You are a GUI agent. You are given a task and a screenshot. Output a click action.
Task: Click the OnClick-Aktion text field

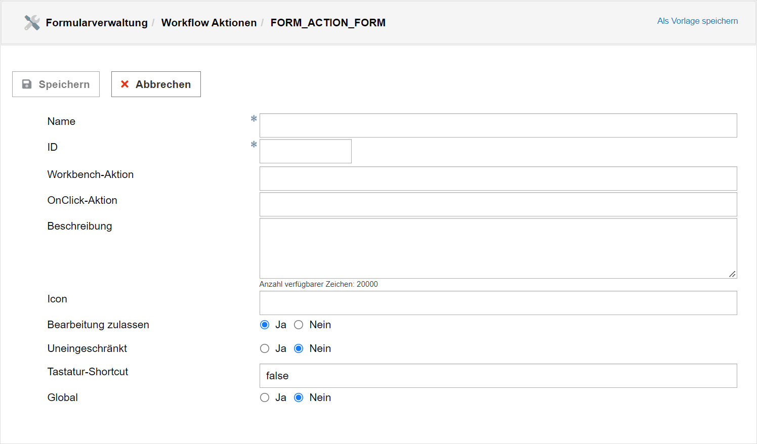(x=498, y=204)
